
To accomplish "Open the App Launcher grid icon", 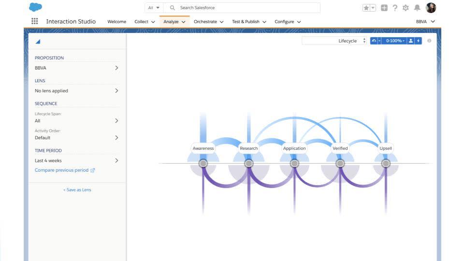I will pos(35,21).
